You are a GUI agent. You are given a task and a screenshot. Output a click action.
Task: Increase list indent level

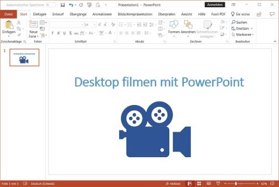(145, 25)
